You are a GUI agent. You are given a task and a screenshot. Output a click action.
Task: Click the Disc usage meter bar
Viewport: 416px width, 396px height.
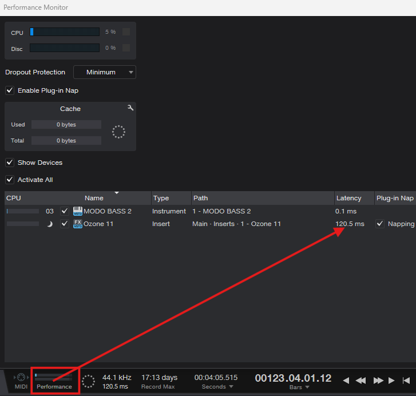pyautogui.click(x=65, y=47)
